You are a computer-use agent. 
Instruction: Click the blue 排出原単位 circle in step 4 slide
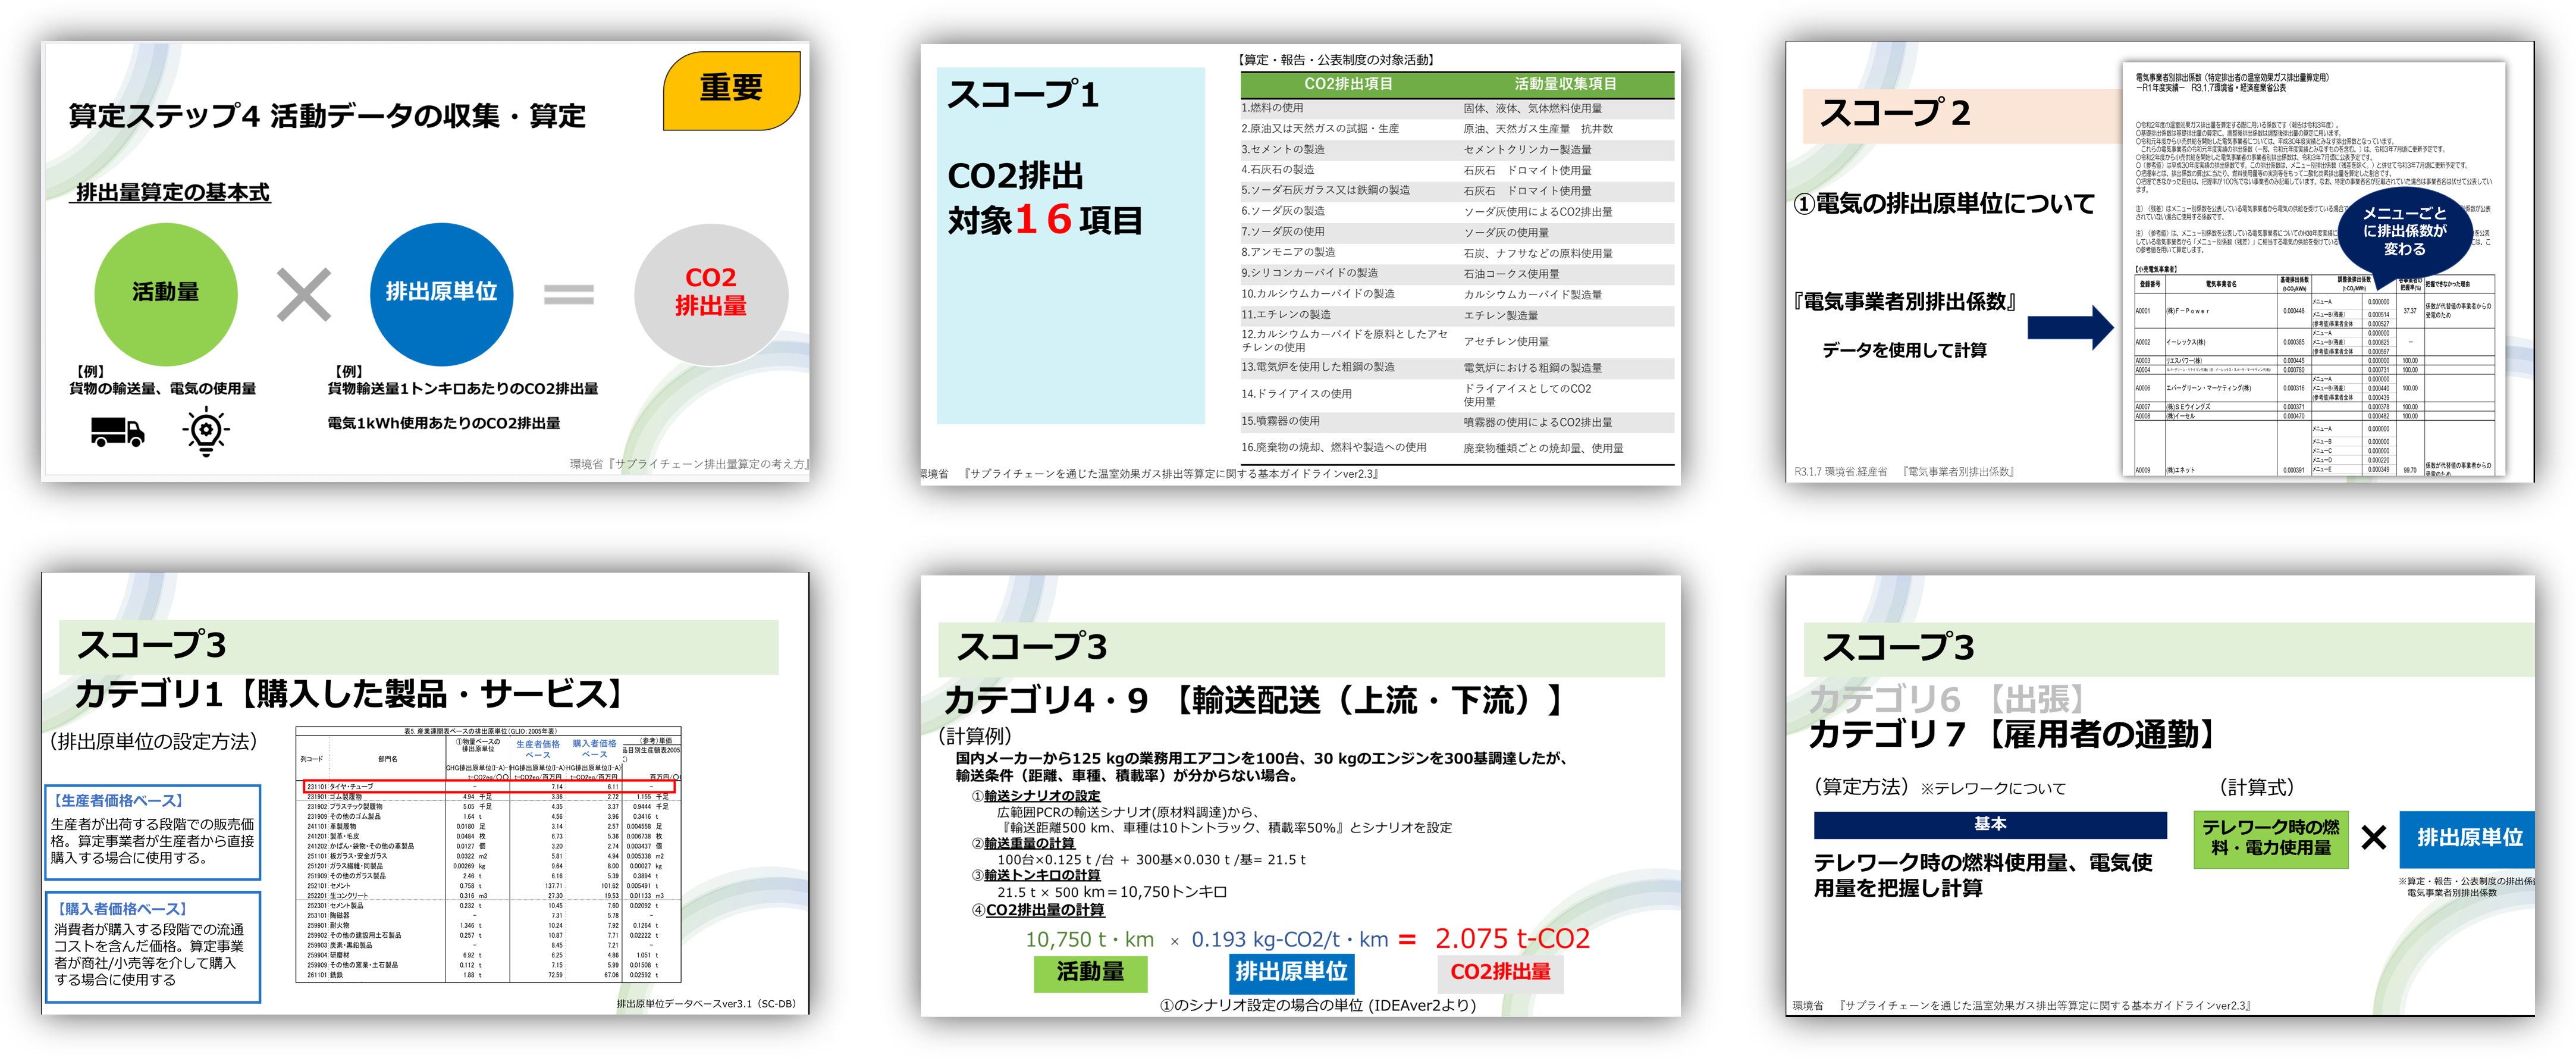441,293
